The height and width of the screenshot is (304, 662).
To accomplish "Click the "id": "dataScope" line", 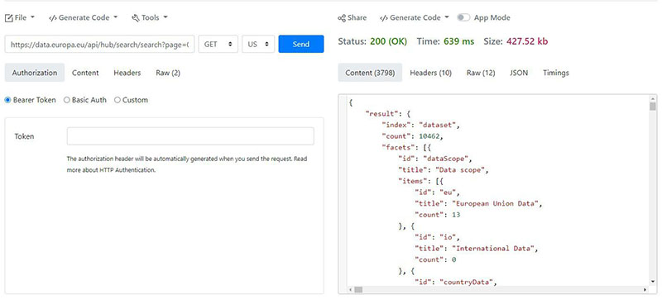I will 435,159.
